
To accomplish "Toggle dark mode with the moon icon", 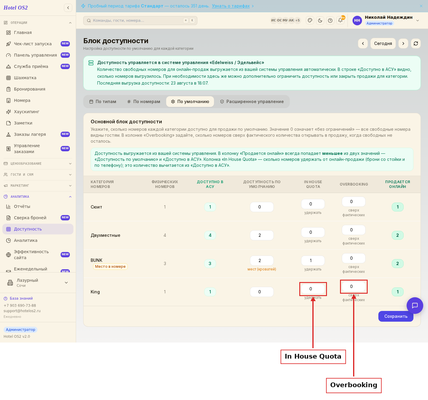I will point(320,21).
